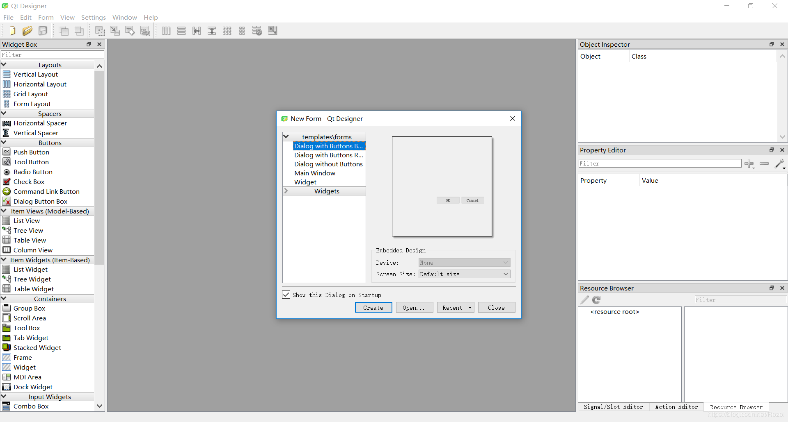
Task: Uncheck Show this Dialog on Startup
Action: 286,295
